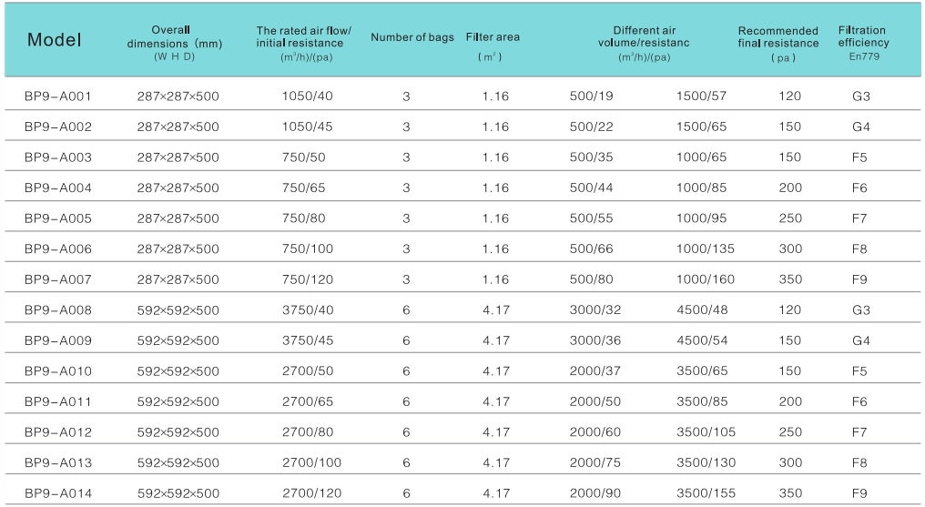Select model cell BP9-A001
Viewport: 925px width, 507px height.
click(x=57, y=96)
